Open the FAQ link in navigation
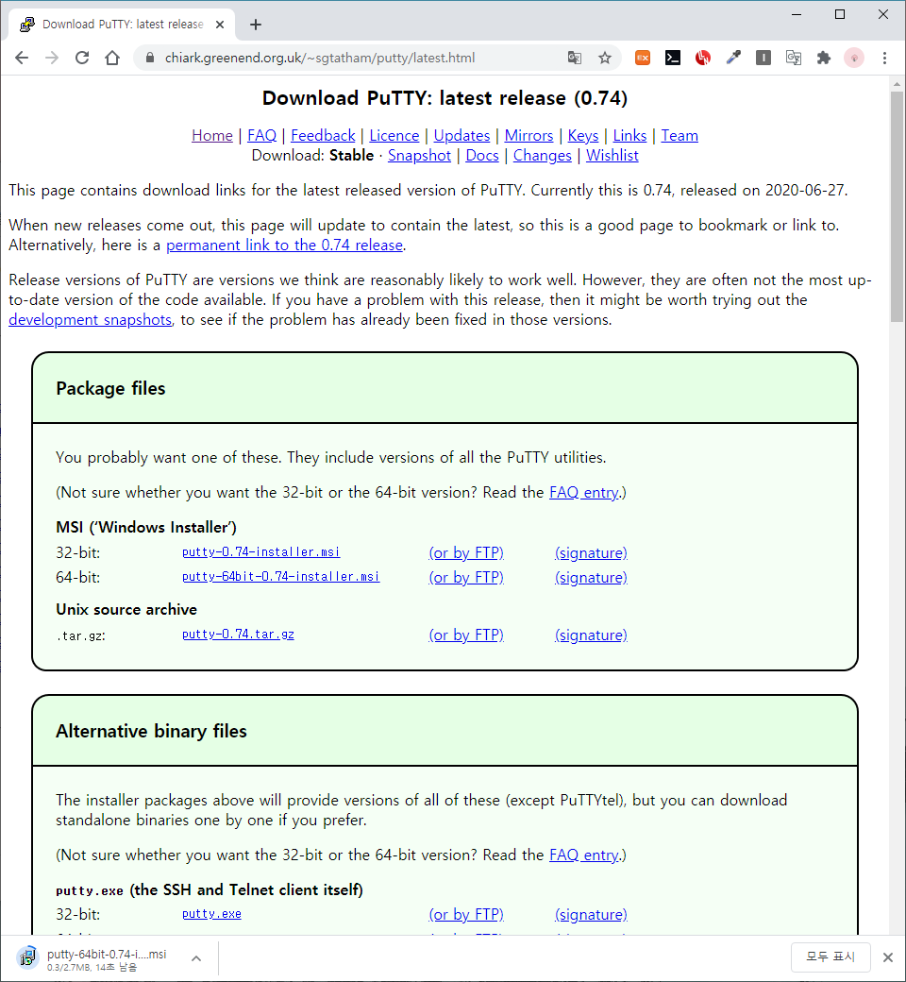The width and height of the screenshot is (906, 982). tap(261, 135)
